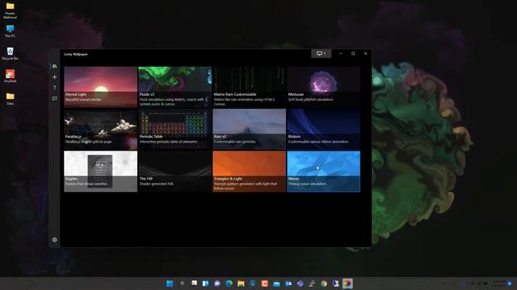Screen dimensions: 517x290
Task: Minimize the Lively Wallpaper window
Action: pyautogui.click(x=341, y=53)
